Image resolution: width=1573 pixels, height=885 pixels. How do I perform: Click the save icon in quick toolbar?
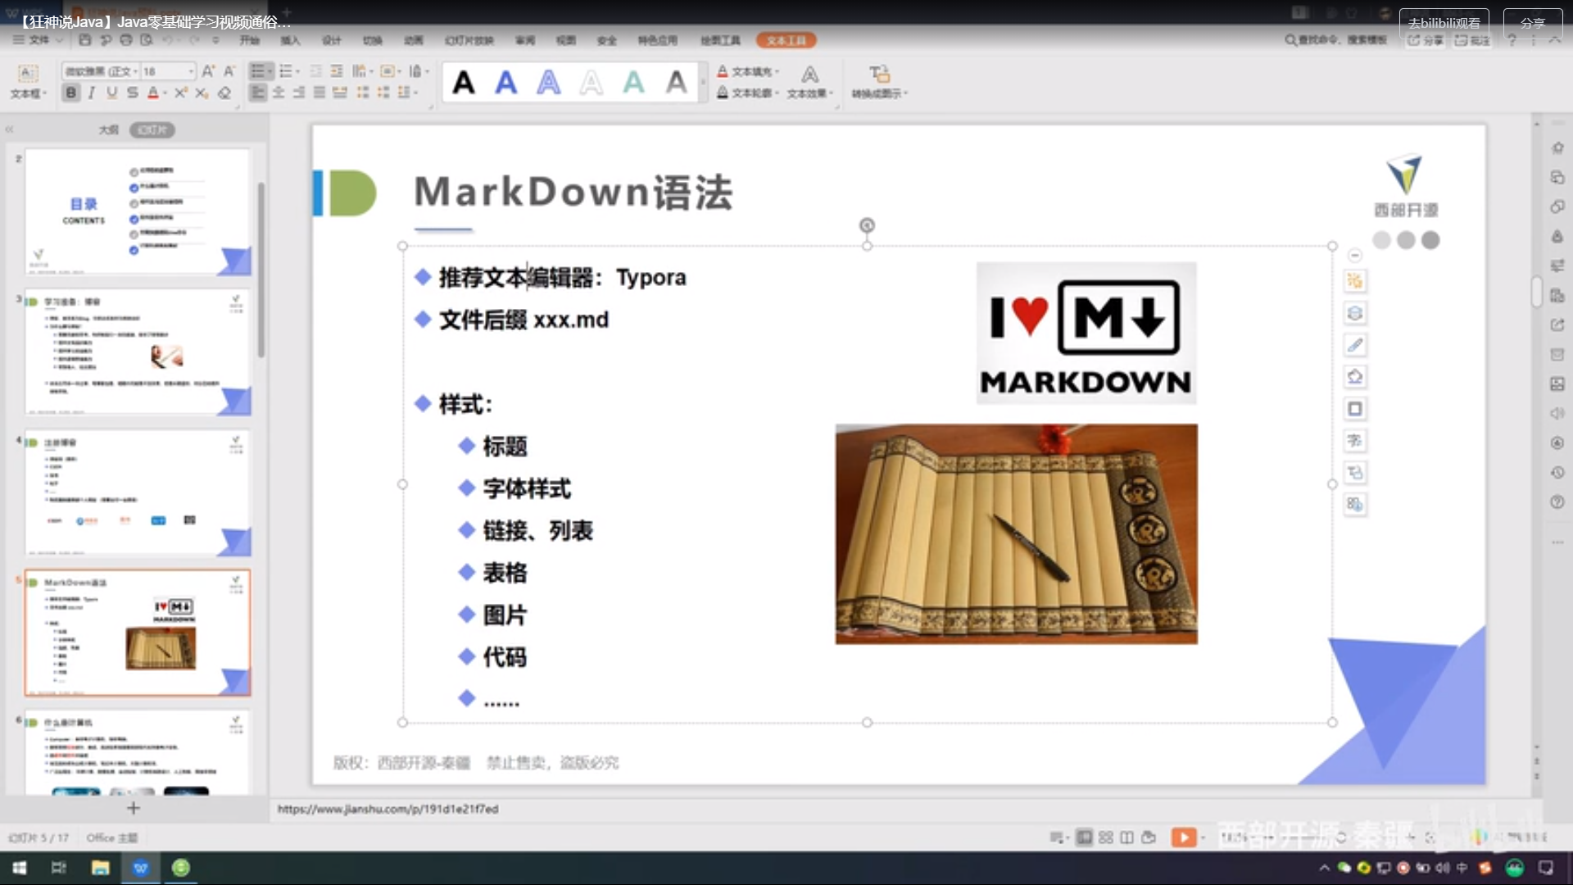84,39
